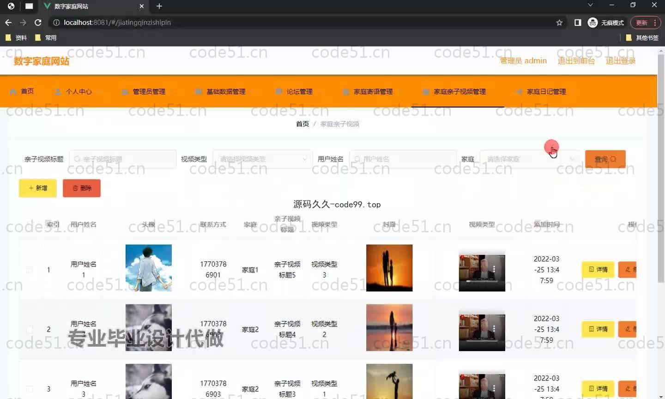
Task: Click the 删除 delete button
Action: (x=82, y=188)
